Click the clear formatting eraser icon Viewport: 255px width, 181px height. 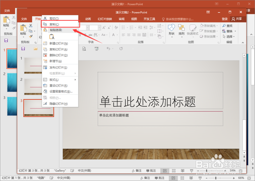pyautogui.click(x=116, y=27)
